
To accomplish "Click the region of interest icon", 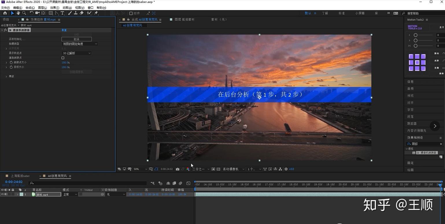I will tap(213, 169).
